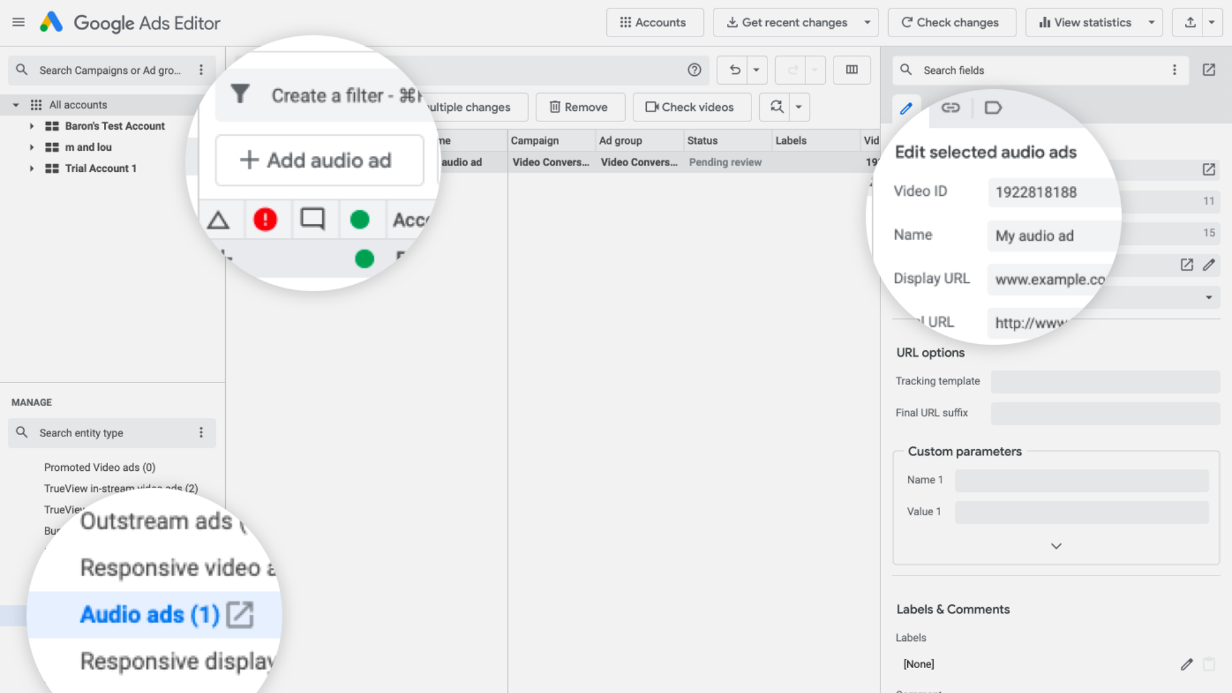1232x693 pixels.
Task: Edit the Name field showing My audio ad
Action: click(1051, 235)
